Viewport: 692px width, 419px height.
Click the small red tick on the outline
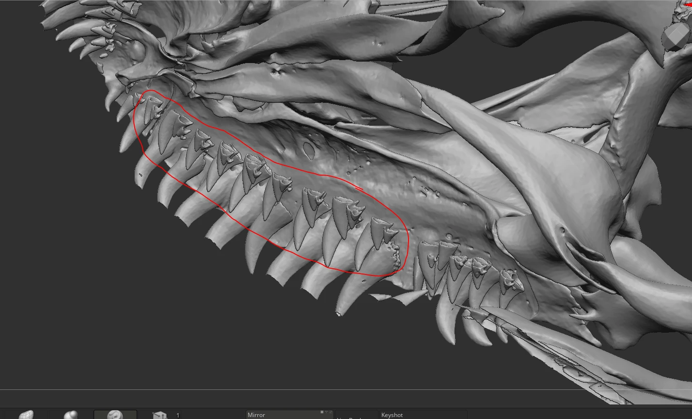358,187
